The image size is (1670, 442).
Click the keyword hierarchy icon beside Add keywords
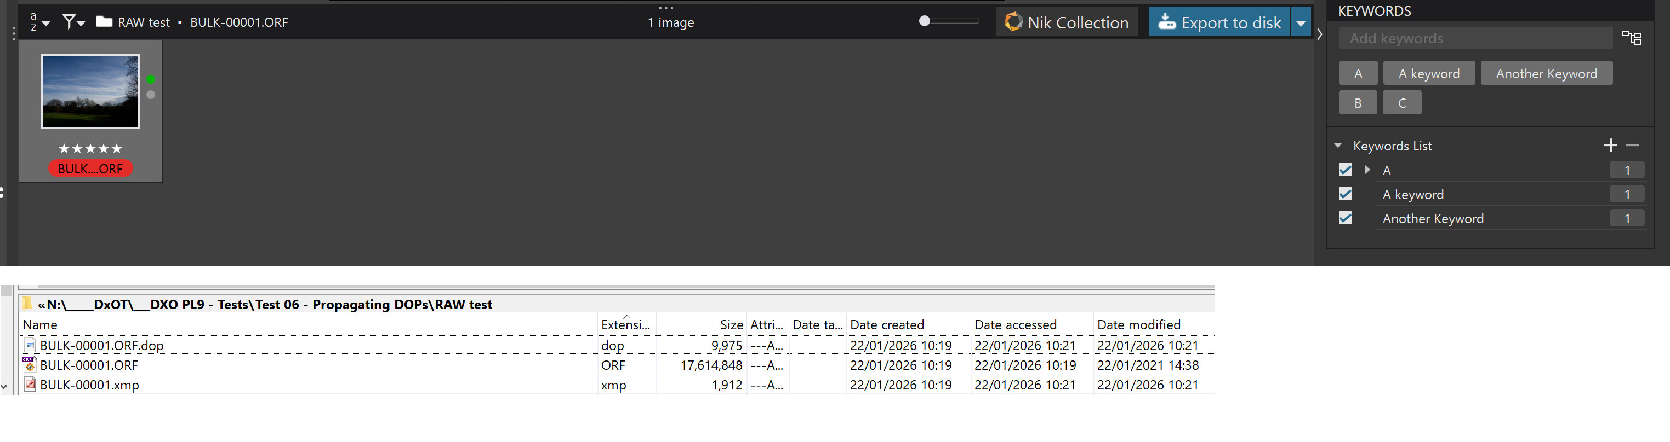click(1631, 38)
